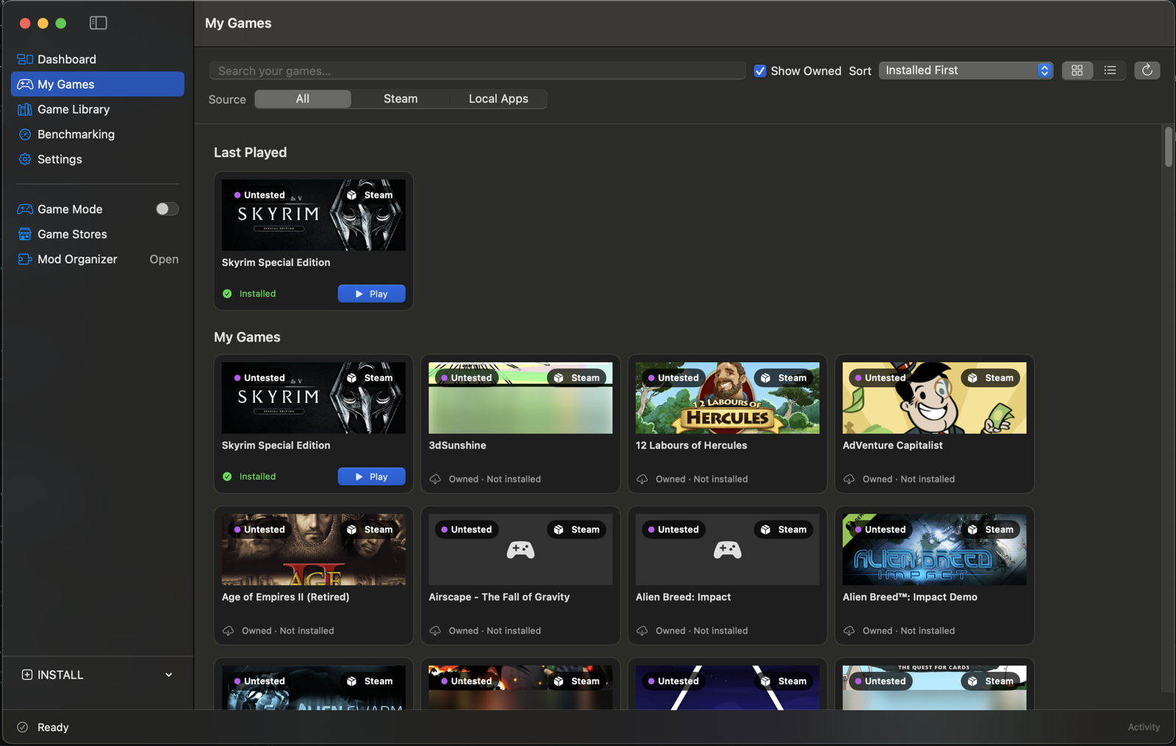Click Installed status in Last Played card
1176x746 pixels.
click(249, 293)
